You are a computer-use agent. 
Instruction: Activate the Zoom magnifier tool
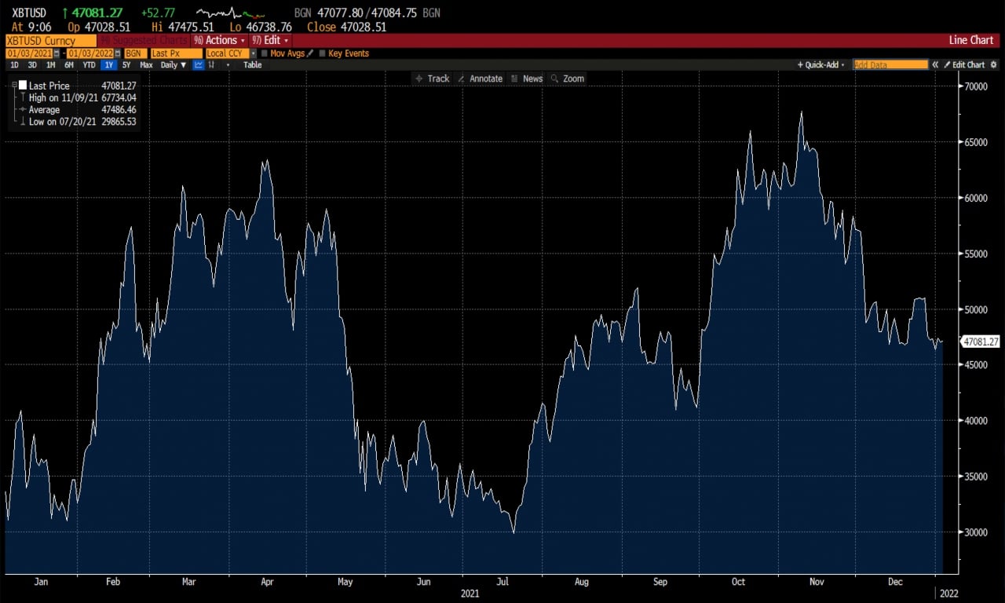coord(567,79)
